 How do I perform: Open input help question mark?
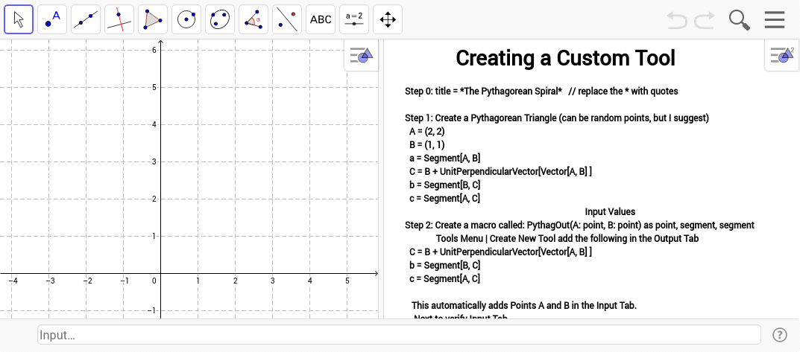(780, 335)
